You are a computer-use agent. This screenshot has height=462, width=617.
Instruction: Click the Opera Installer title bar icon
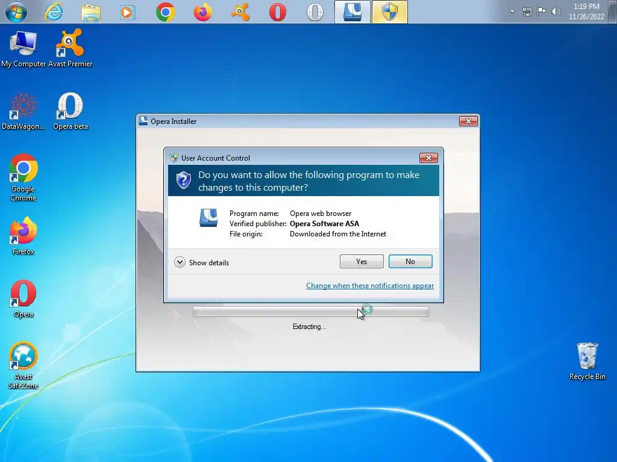[143, 121]
